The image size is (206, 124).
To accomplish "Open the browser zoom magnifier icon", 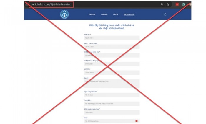I will (x=162, y=4).
